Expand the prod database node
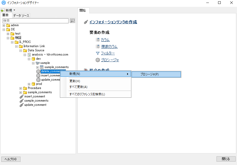This screenshot has height=165, width=237. pos(29,84)
